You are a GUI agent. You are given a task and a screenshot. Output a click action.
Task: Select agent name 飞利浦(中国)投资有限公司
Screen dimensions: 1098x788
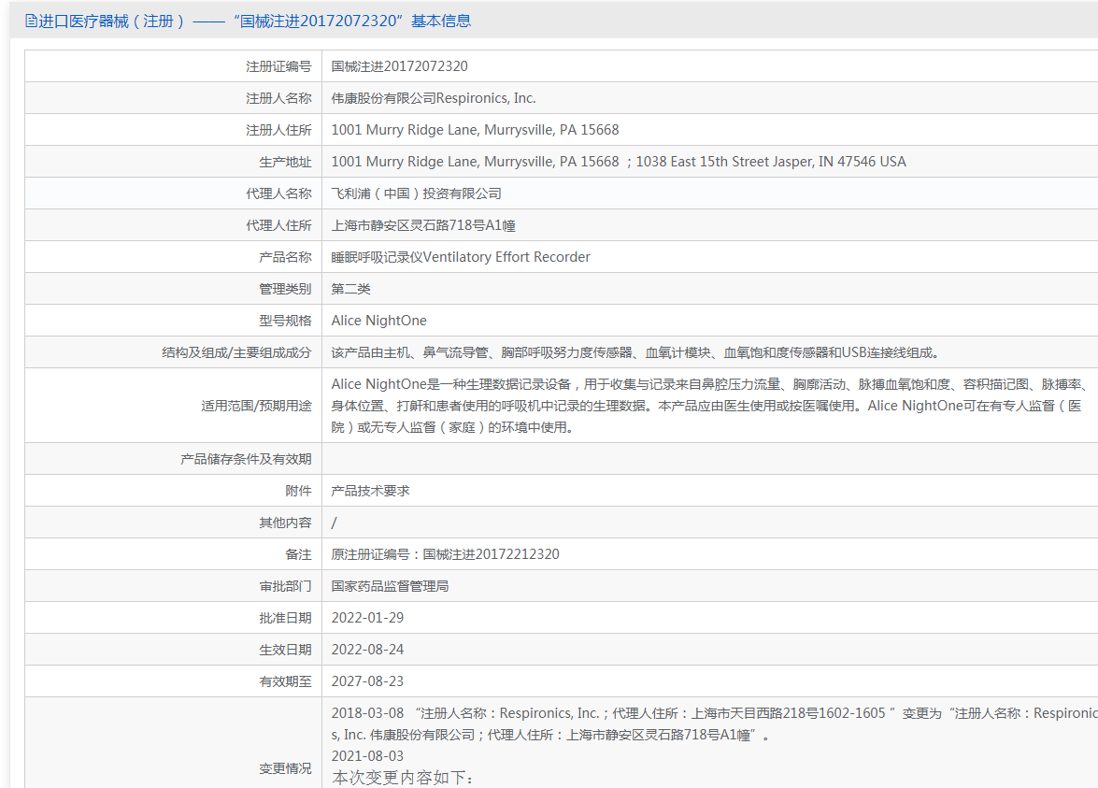(417, 193)
